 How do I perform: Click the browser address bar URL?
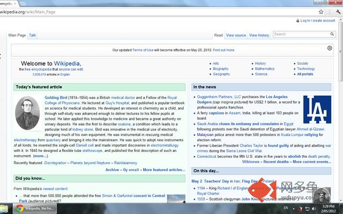point(27,12)
